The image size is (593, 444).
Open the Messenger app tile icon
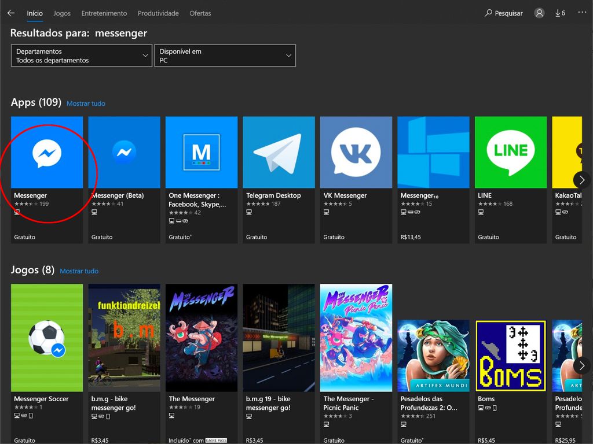[x=47, y=152]
